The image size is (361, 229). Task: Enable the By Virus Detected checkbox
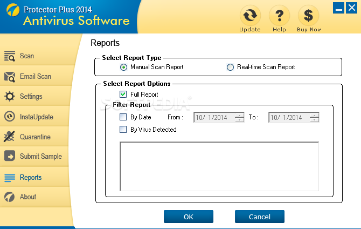click(x=123, y=129)
